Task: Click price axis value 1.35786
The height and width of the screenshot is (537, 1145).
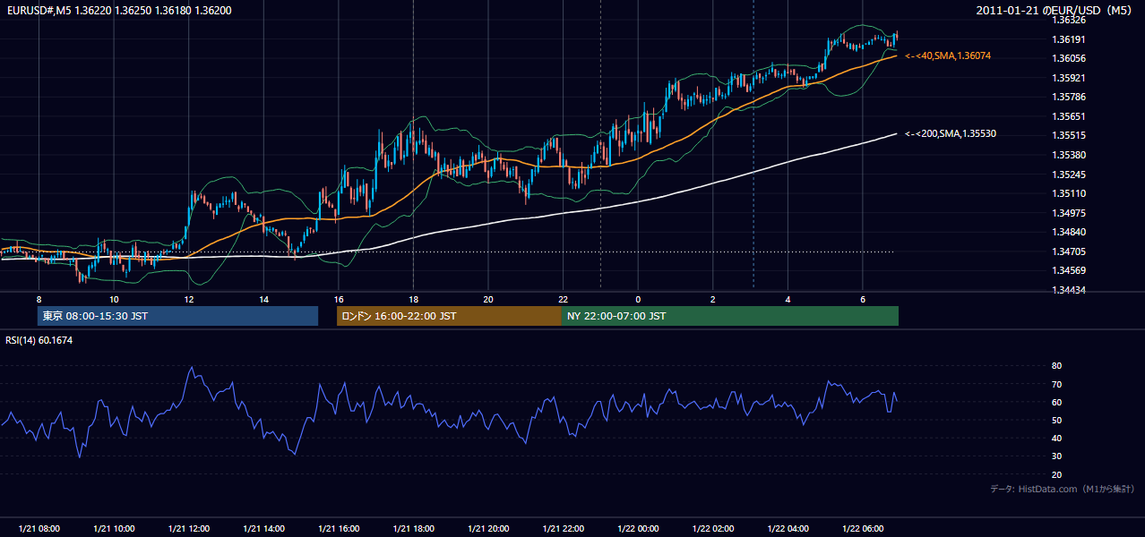Action: [1068, 97]
